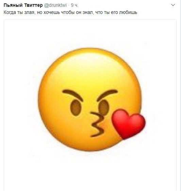Viewport: 181px width, 191px height.
Task: Click the red heart on the emoji
Action: (128, 124)
